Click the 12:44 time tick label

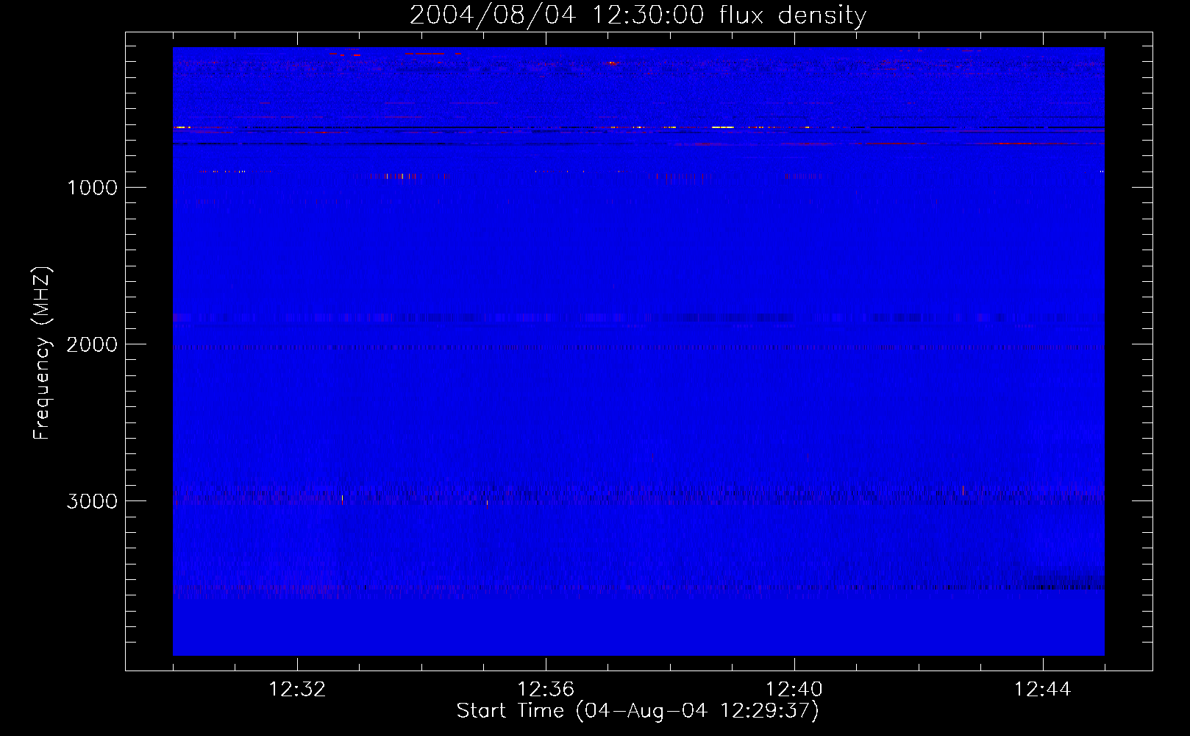pyautogui.click(x=1043, y=690)
